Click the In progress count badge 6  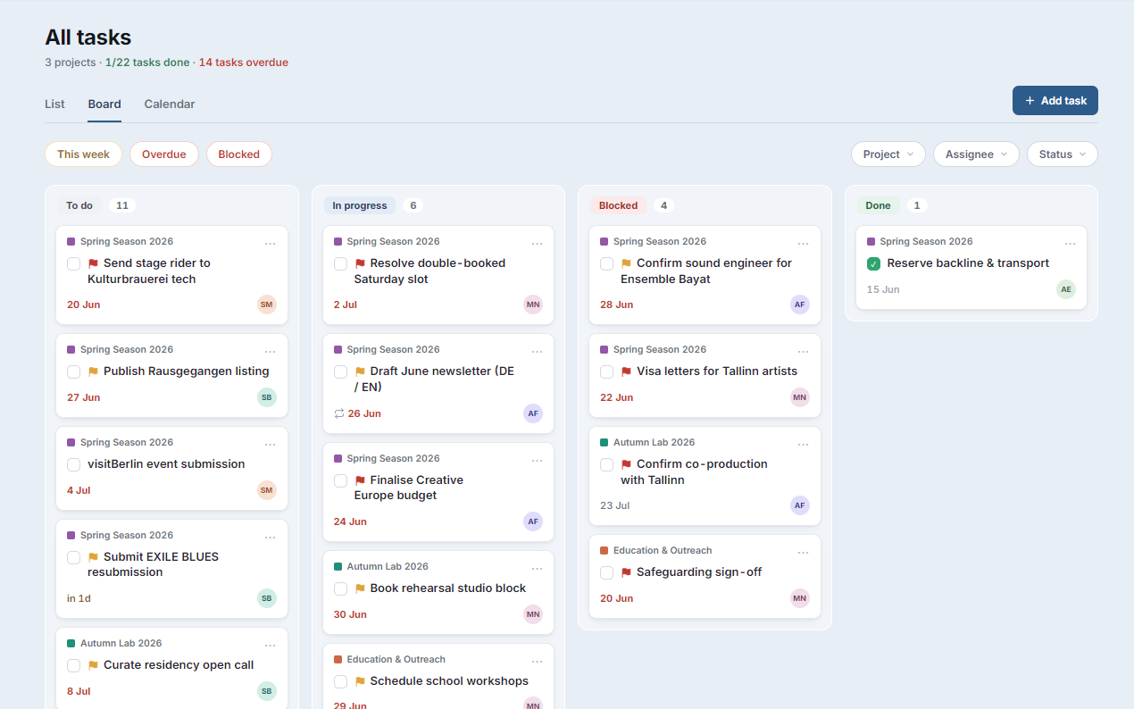[x=413, y=205]
